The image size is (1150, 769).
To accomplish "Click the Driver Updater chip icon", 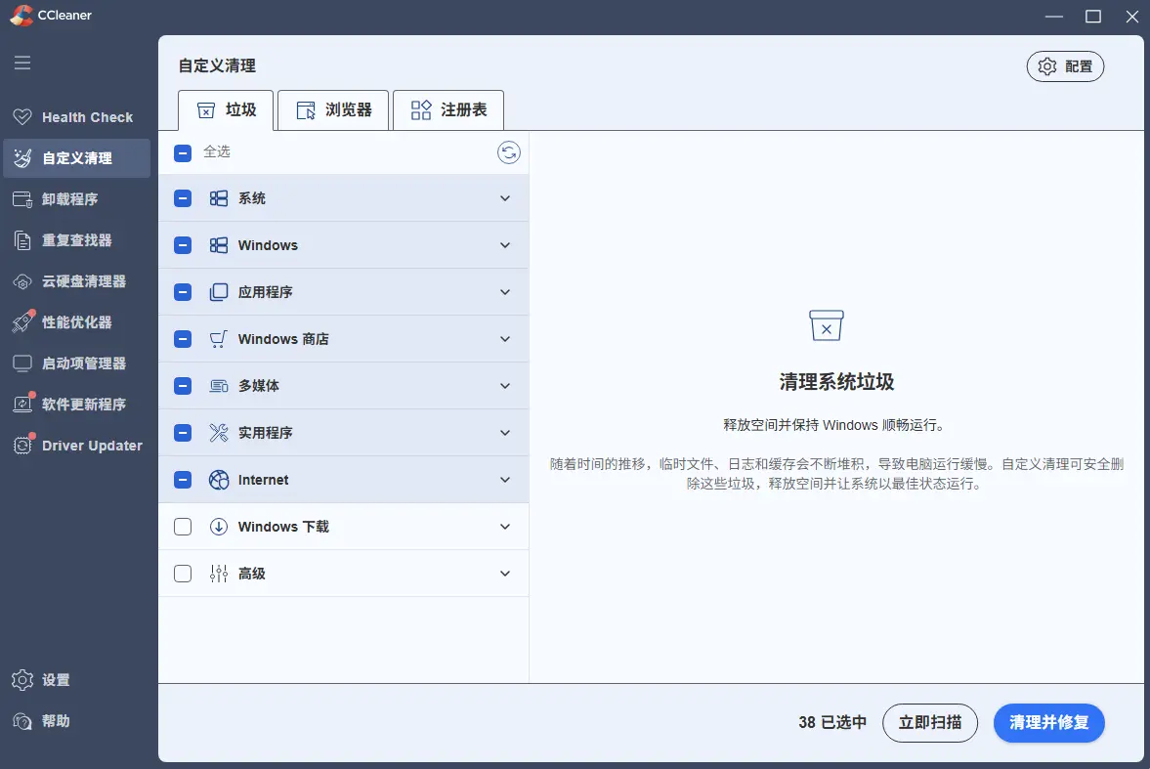I will [x=22, y=446].
